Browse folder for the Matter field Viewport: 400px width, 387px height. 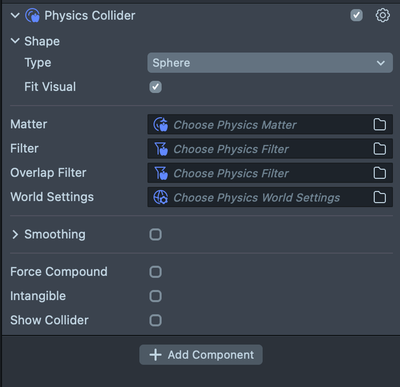380,125
